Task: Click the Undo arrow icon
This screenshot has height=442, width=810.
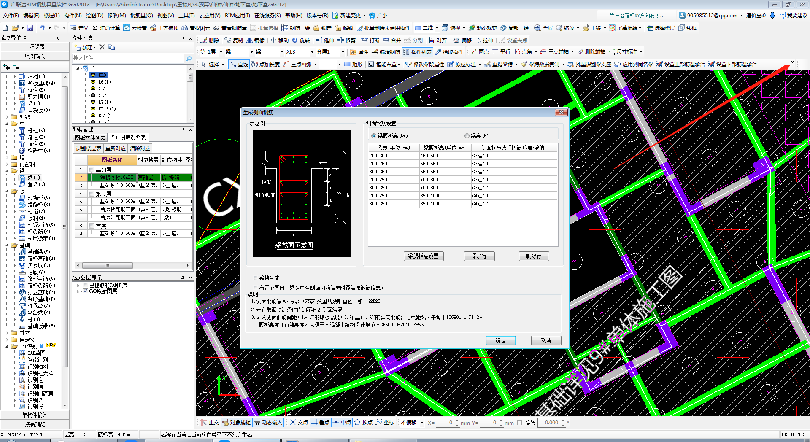Action: 42,28
